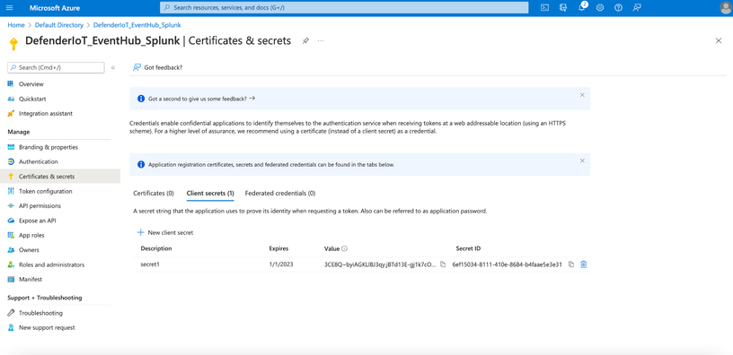
Task: Go to Default Directory breadcrumb
Action: [x=59, y=25]
